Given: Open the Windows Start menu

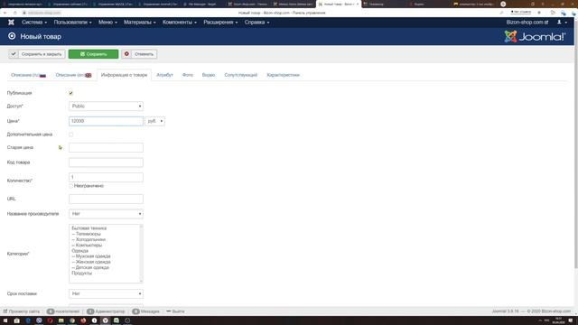Looking at the screenshot, I should 5,320.
